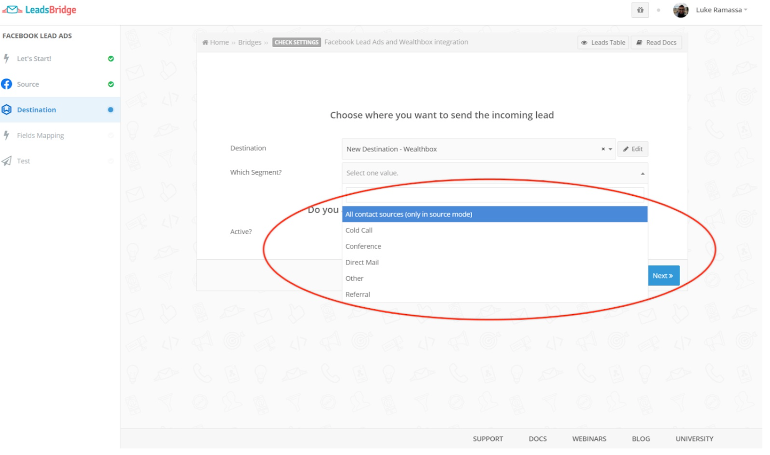This screenshot has height=455, width=770.
Task: Click the CHECK SETTINGS badge
Action: point(296,42)
